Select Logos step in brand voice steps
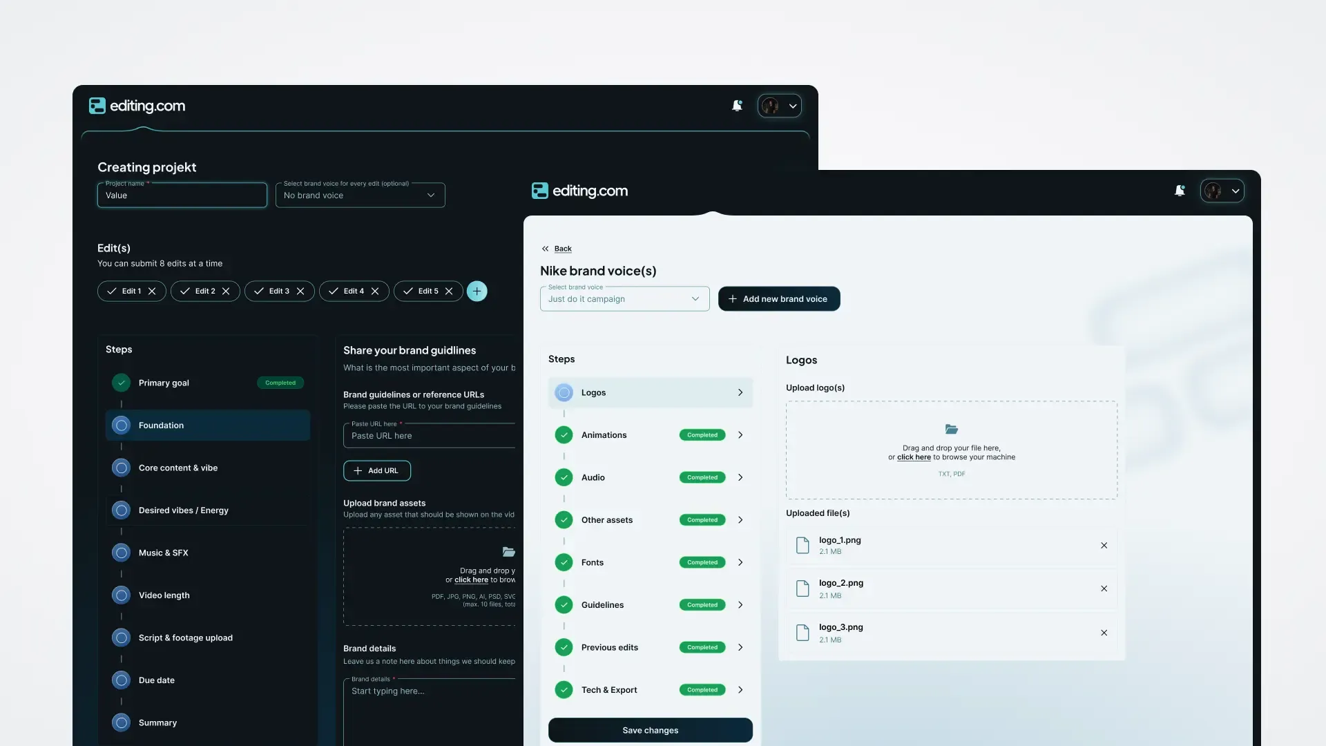Screen dimensions: 1326x746 click(651, 393)
